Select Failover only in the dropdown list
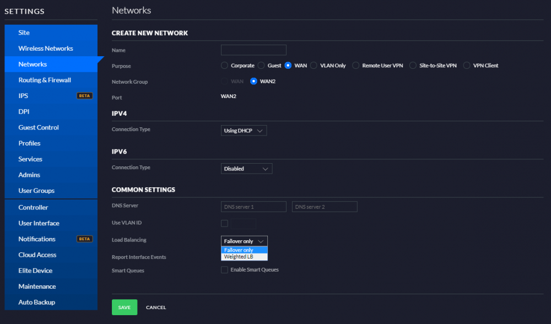 (244, 250)
